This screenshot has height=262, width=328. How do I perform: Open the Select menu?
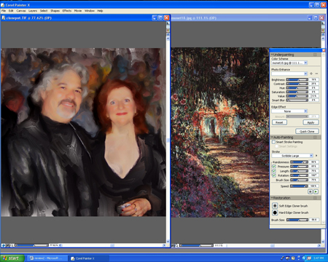44,11
